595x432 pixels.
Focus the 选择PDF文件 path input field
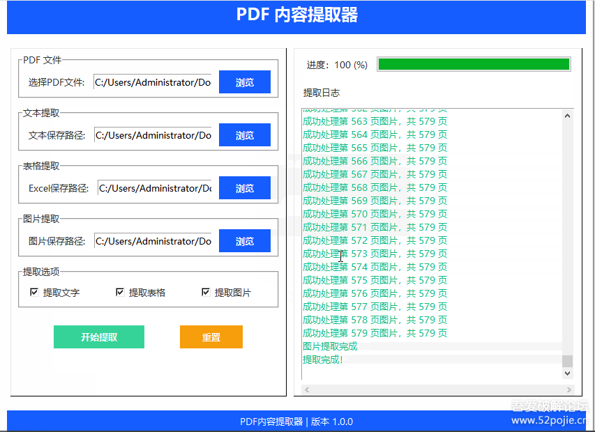point(153,82)
